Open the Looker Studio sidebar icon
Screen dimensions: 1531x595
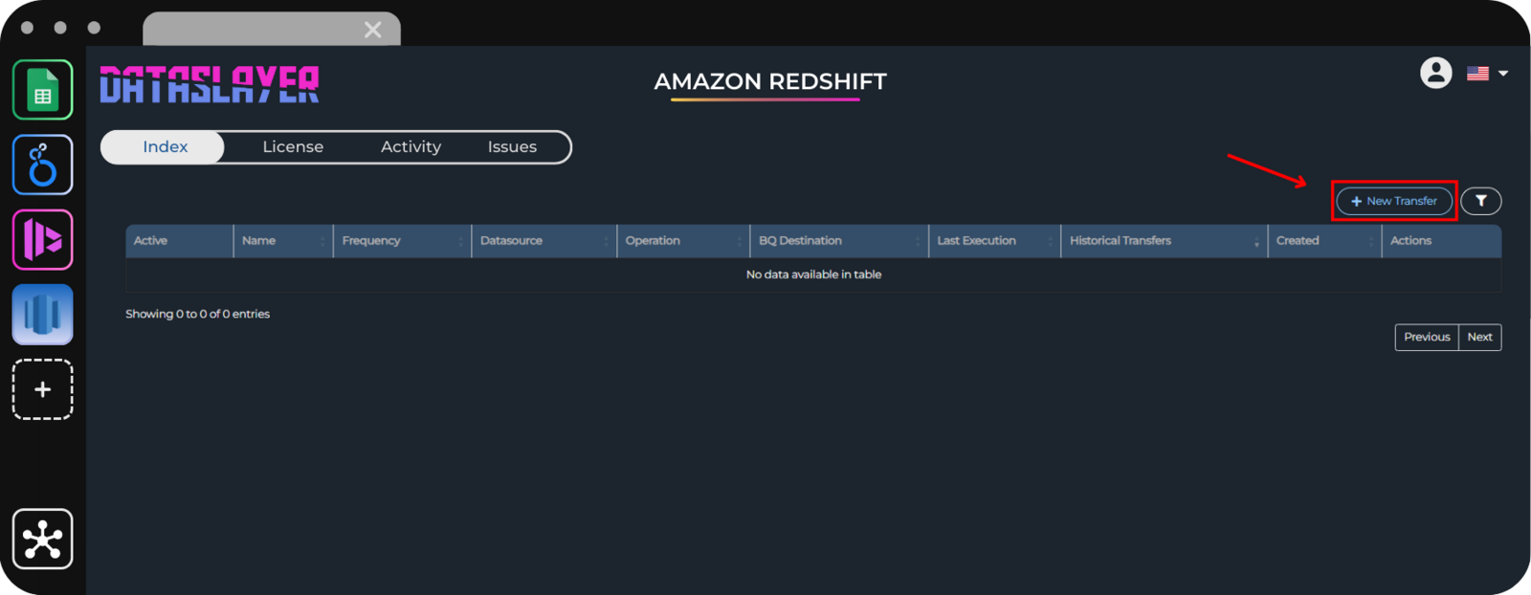(42, 165)
